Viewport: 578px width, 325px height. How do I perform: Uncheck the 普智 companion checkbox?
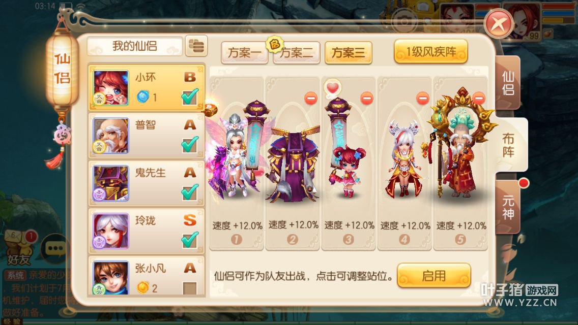point(190,144)
